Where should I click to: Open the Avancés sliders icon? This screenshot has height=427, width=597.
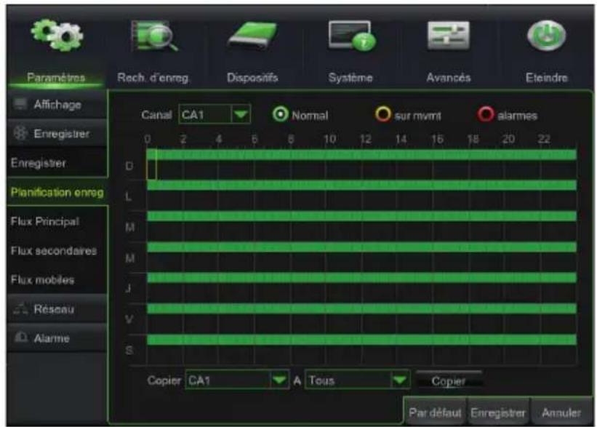(449, 36)
